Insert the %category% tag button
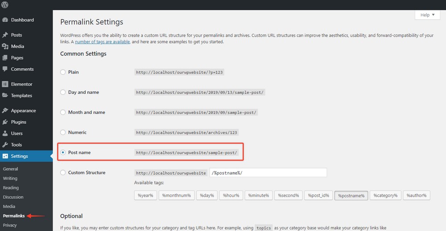This screenshot has width=446, height=231. (385, 195)
